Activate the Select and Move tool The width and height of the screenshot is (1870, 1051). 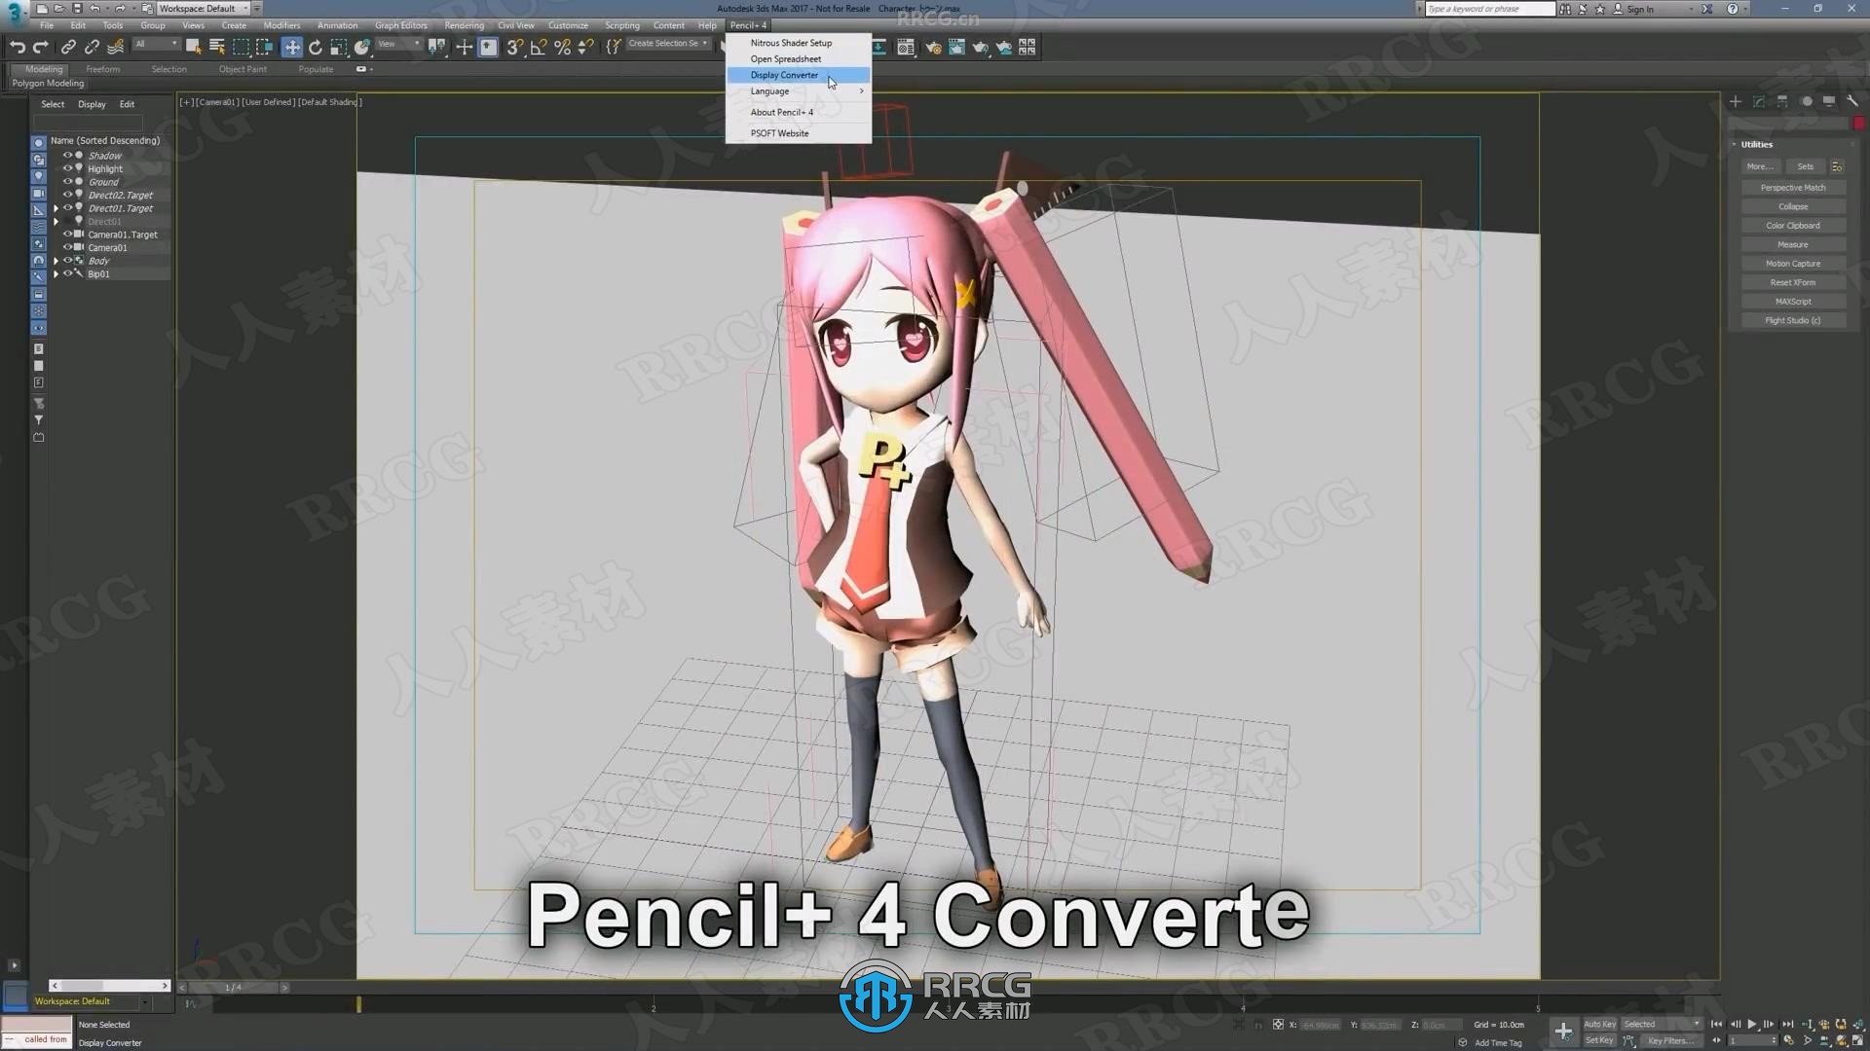tap(291, 47)
